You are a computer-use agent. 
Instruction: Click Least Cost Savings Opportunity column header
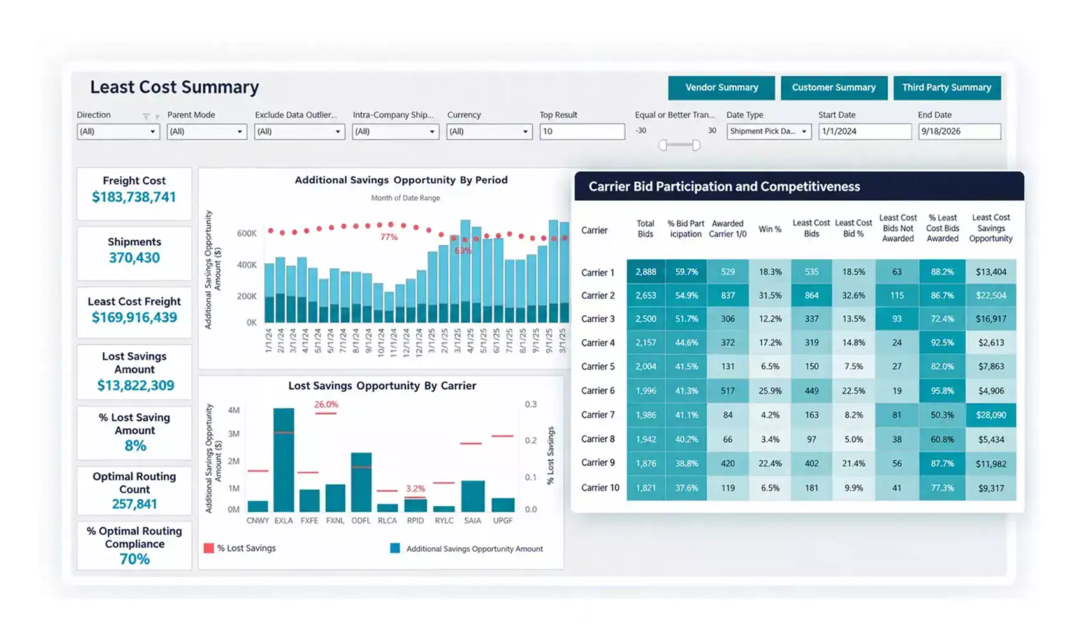pos(990,228)
